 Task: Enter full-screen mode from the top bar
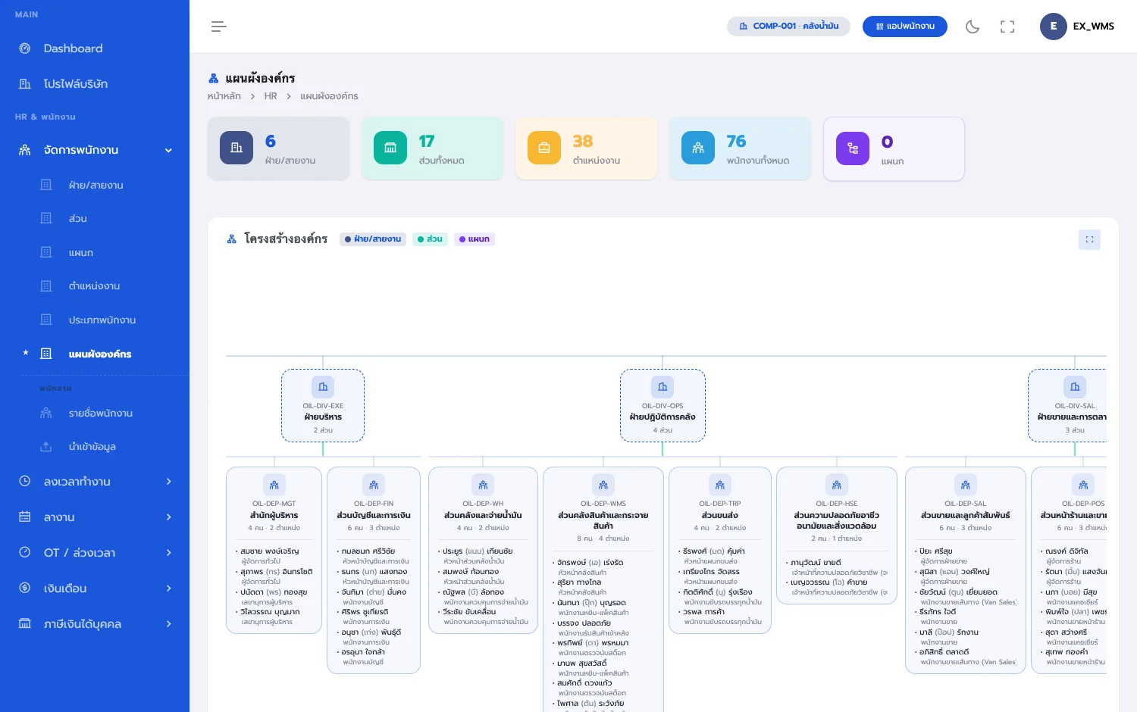[1007, 27]
